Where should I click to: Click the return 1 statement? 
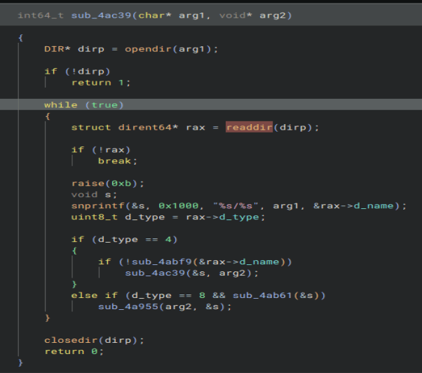click(101, 82)
